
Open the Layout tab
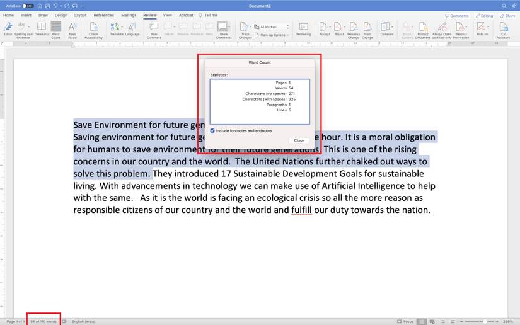(80, 15)
